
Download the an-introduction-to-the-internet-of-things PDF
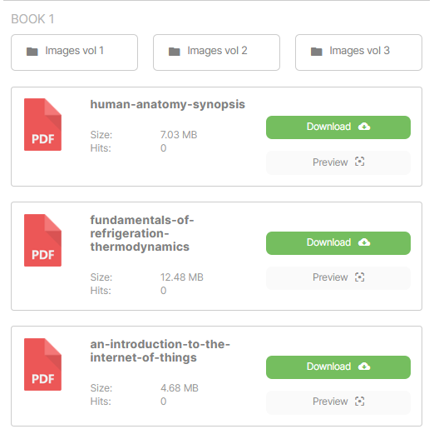coord(338,367)
